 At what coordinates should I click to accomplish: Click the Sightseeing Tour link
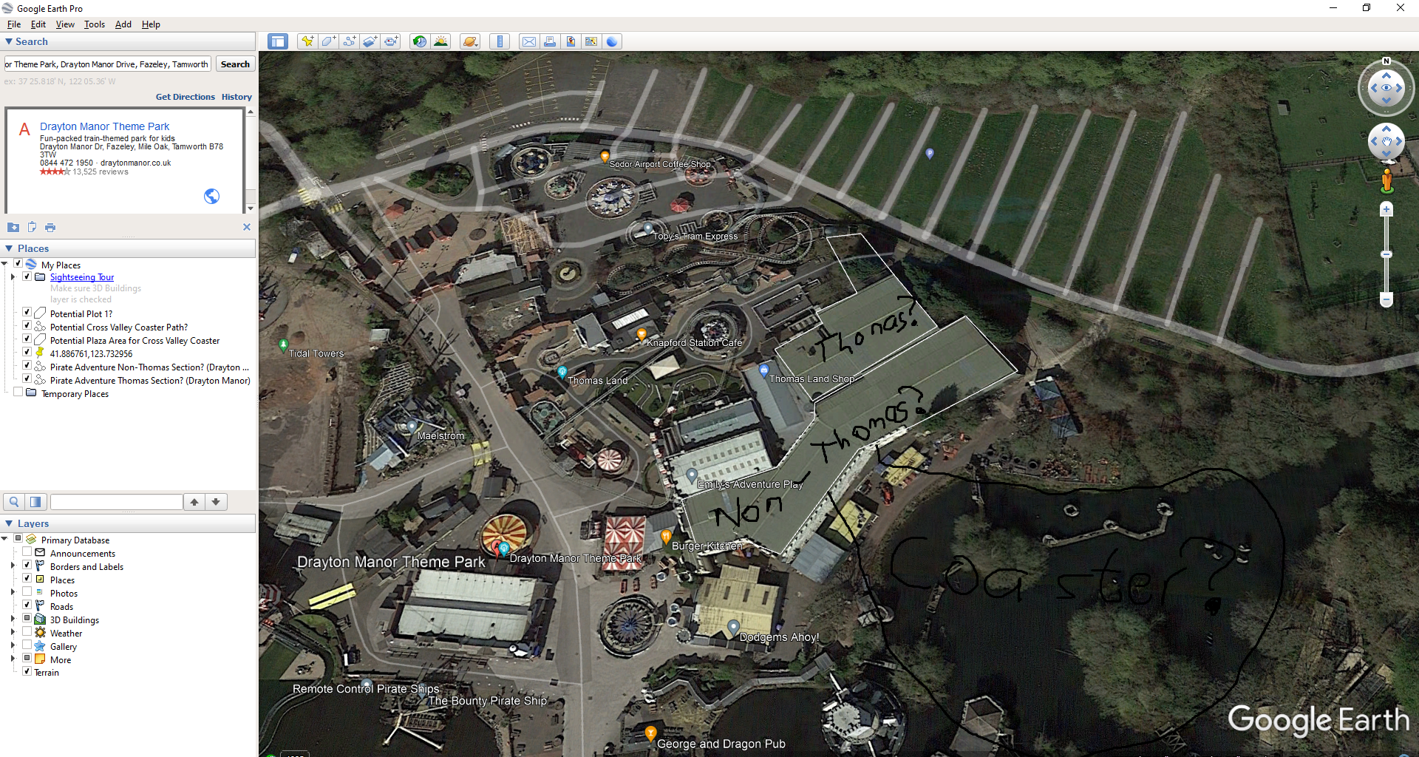point(82,277)
